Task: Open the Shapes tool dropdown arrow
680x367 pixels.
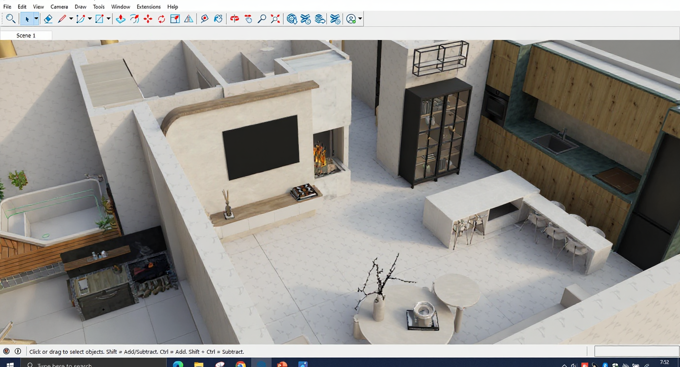Action: pyautogui.click(x=108, y=19)
